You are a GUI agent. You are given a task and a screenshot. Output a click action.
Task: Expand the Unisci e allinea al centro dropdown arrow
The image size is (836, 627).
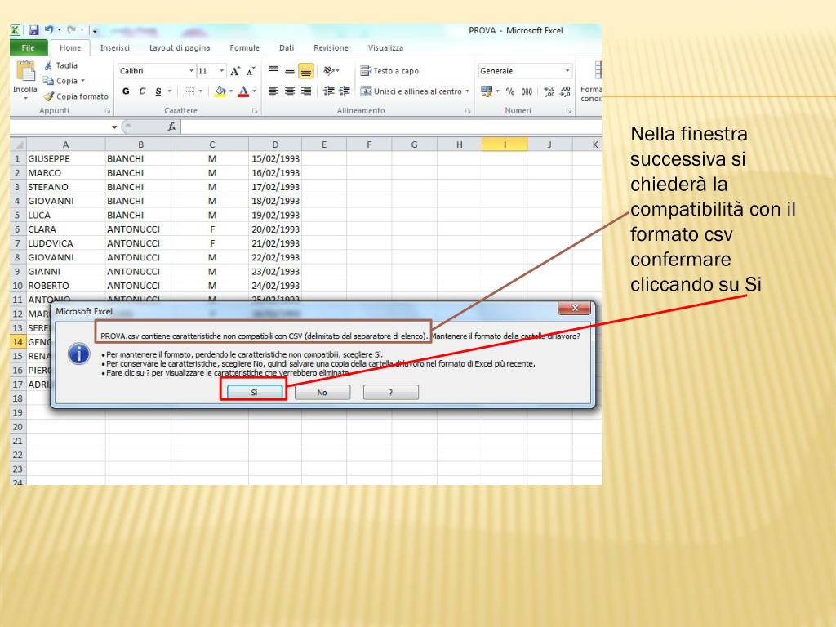click(x=468, y=91)
